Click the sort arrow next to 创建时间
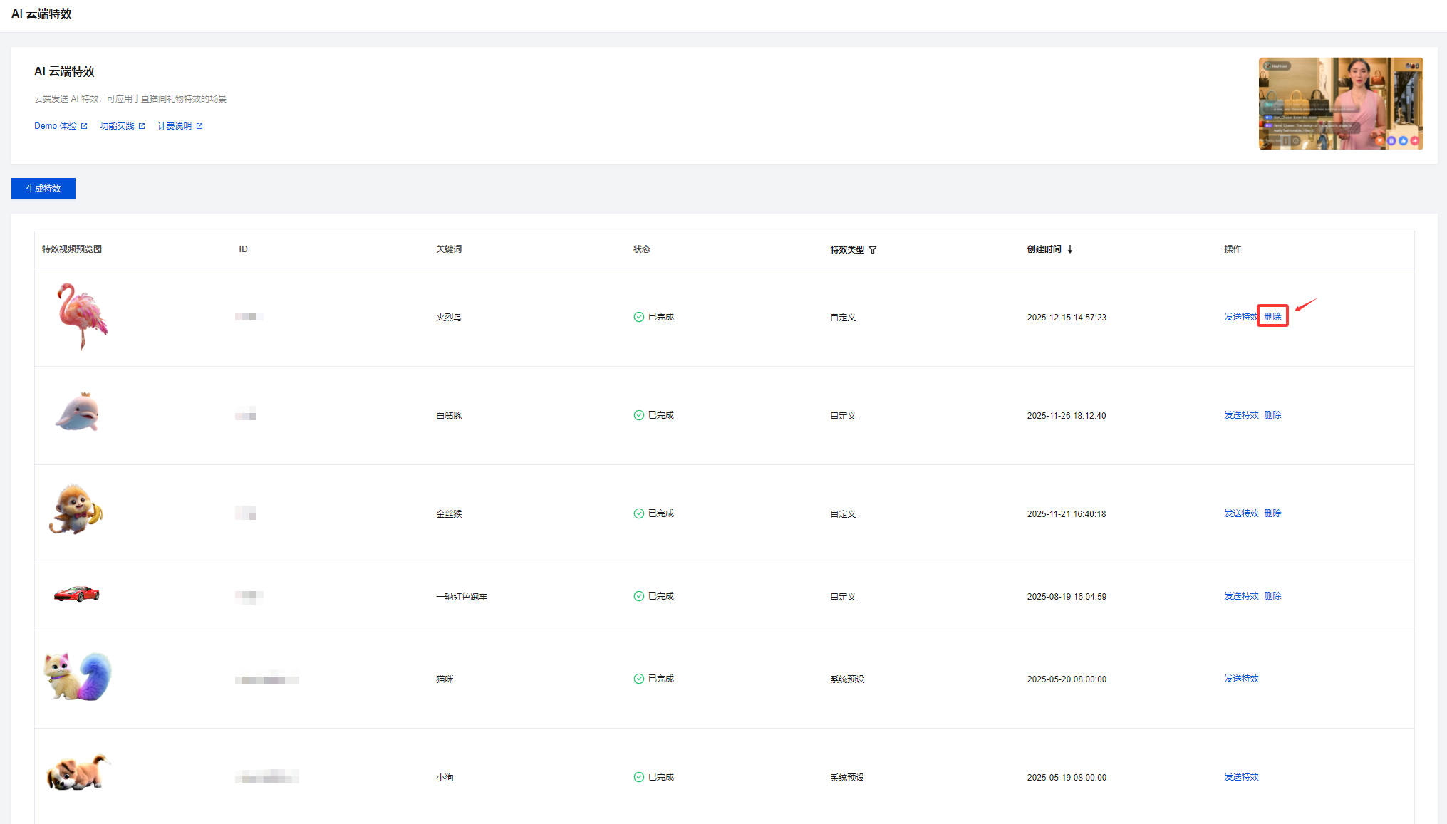 (x=1070, y=249)
